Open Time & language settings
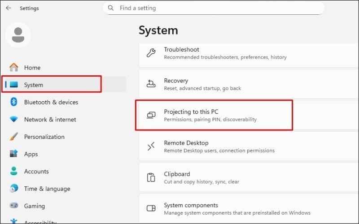359x224 pixels. [x=64, y=189]
